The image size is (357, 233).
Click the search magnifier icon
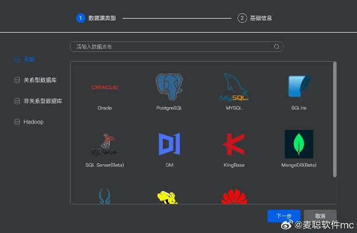(x=276, y=47)
